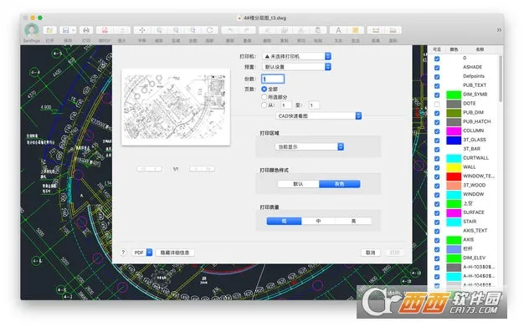Choose the 区域 zoom magnifier icon
The width and height of the screenshot is (524, 327).
pos(176,30)
